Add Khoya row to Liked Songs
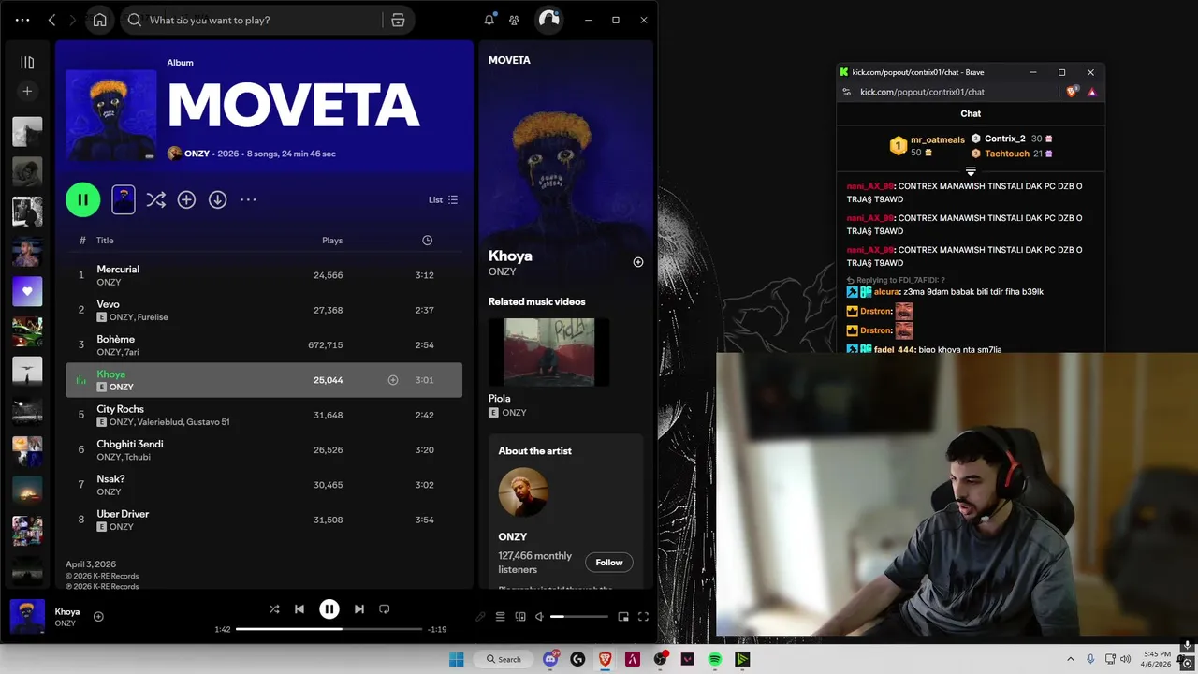This screenshot has height=674, width=1198. click(x=393, y=380)
